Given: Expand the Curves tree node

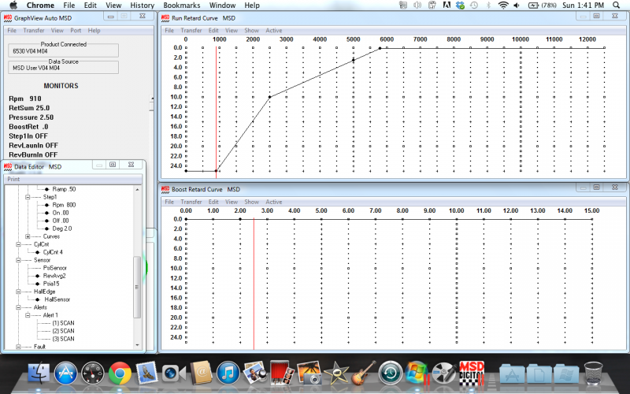Looking at the screenshot, I should click(28, 236).
